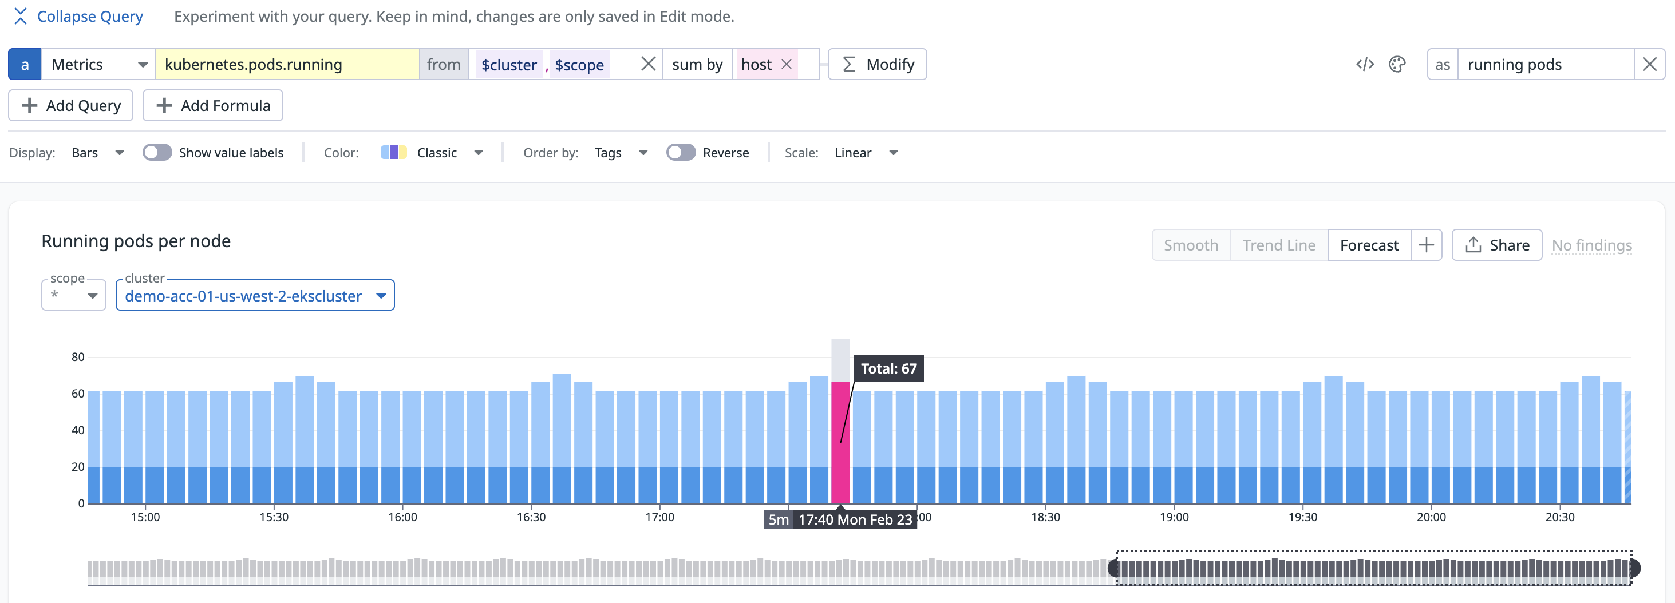Open the code view icon
The width and height of the screenshot is (1675, 603).
click(x=1365, y=64)
